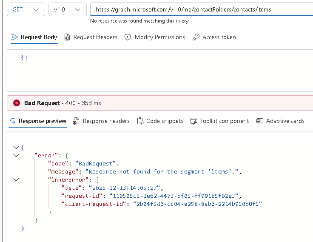
Task: Click the Adaptive cards icon
Action: coord(260,121)
